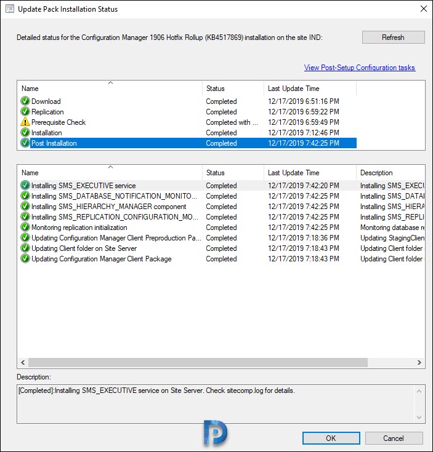This screenshot has width=433, height=452.
Task: Click the horizontal scrollbar left arrow
Action: 23,362
